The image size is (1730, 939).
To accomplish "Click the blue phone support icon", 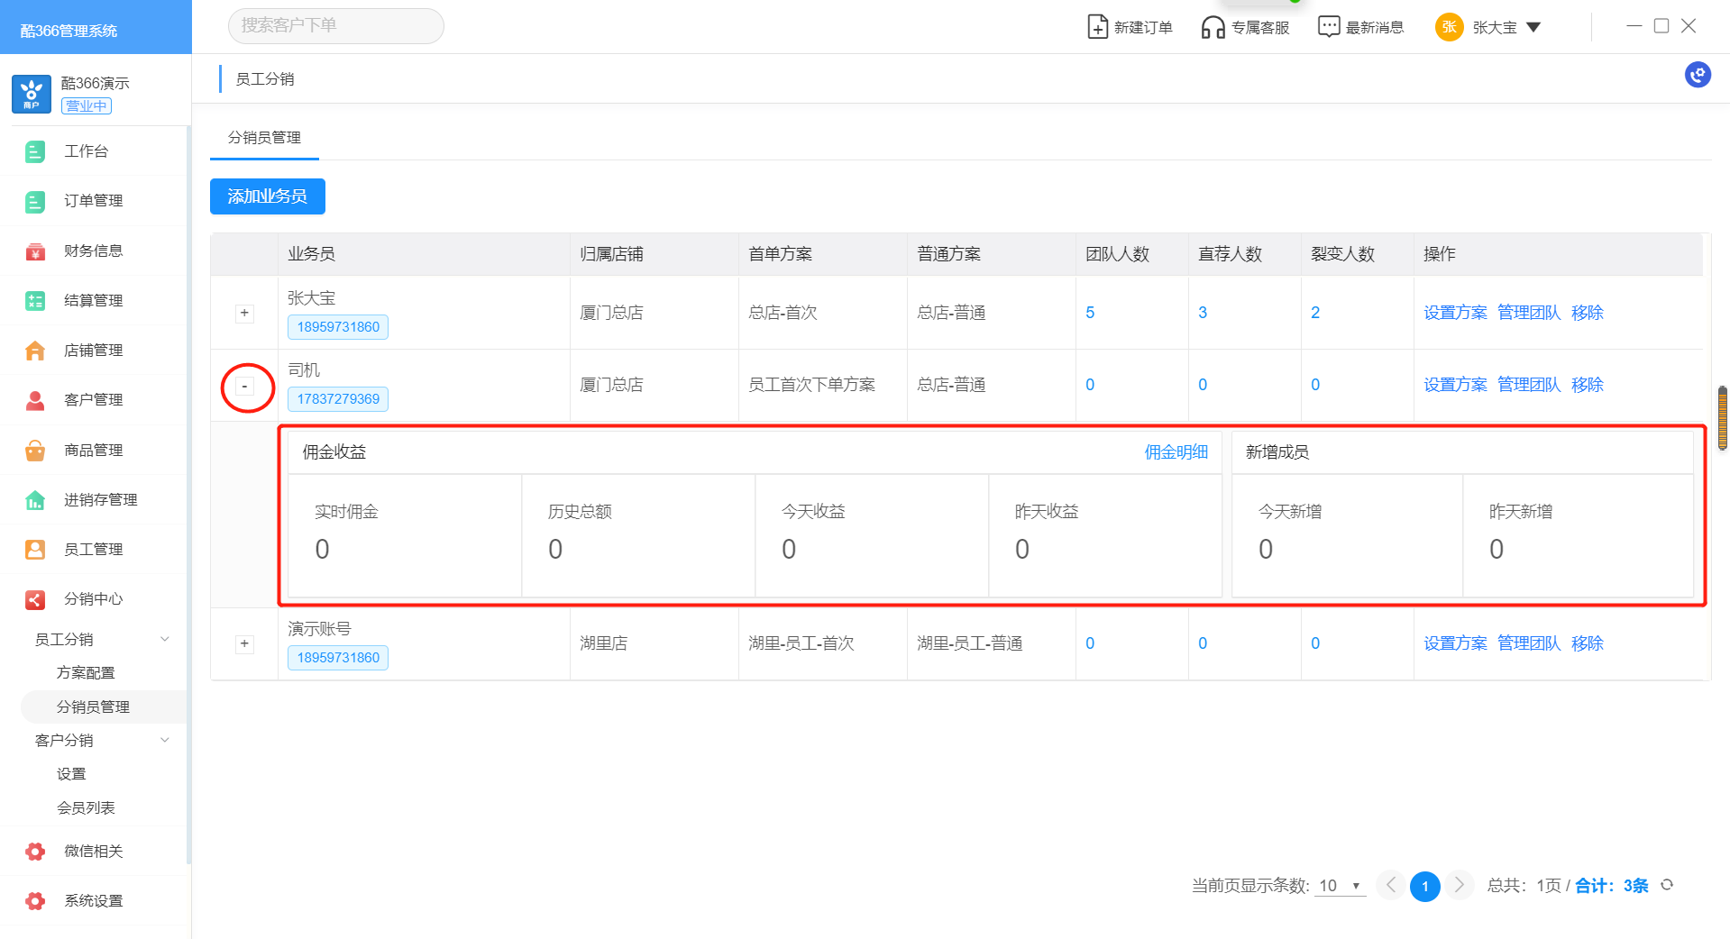I will point(1698,75).
